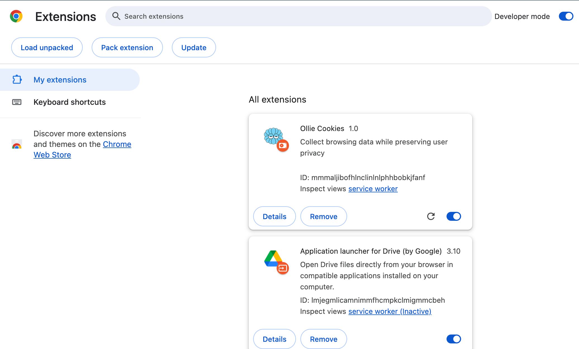
Task: Click Pack extension button
Action: click(x=127, y=48)
